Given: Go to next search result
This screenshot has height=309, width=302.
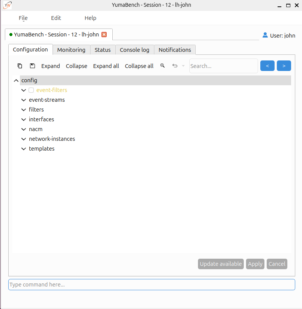Looking at the screenshot, I should (x=284, y=66).
